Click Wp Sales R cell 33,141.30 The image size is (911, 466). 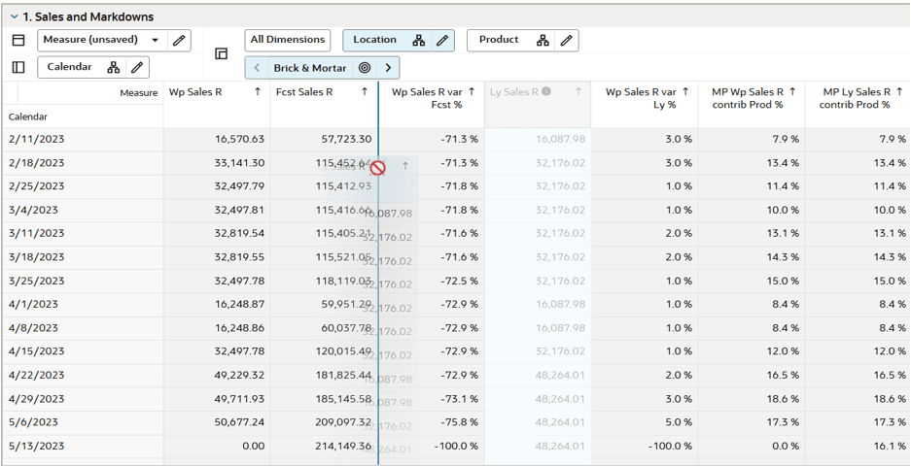click(x=217, y=163)
